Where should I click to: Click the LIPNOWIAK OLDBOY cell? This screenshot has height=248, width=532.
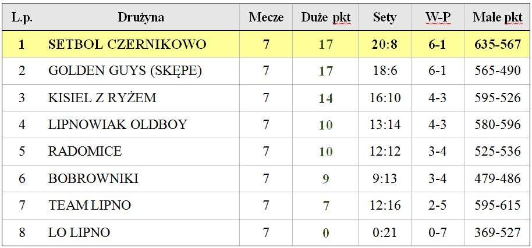(x=141, y=124)
